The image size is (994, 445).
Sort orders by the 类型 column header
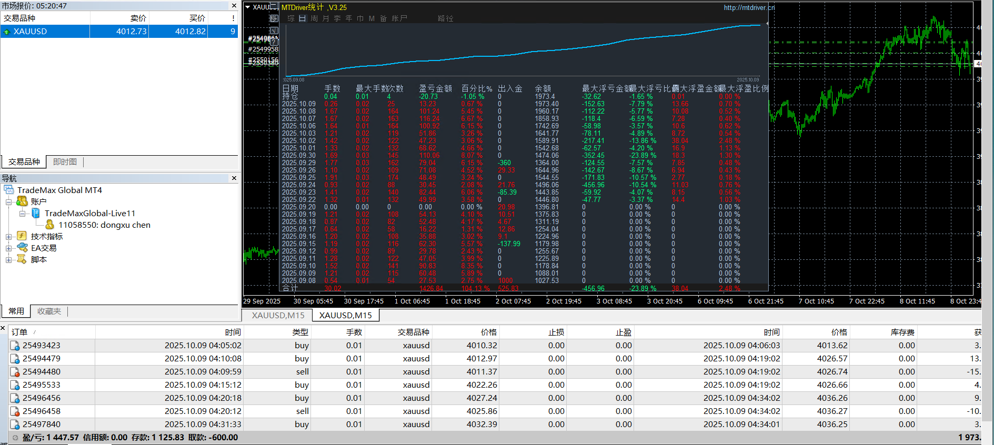tap(278, 332)
